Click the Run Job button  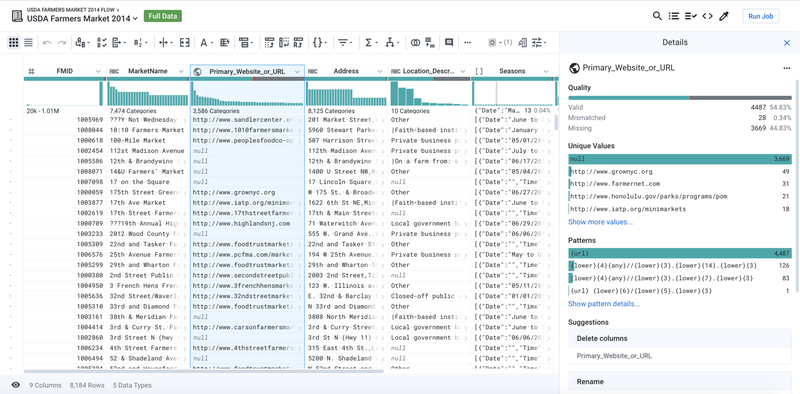pyautogui.click(x=760, y=16)
